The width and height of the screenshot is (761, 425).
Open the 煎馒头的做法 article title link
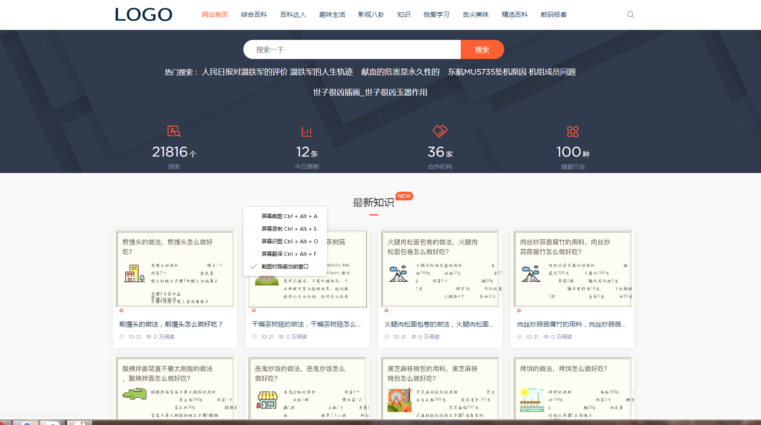[x=171, y=324]
